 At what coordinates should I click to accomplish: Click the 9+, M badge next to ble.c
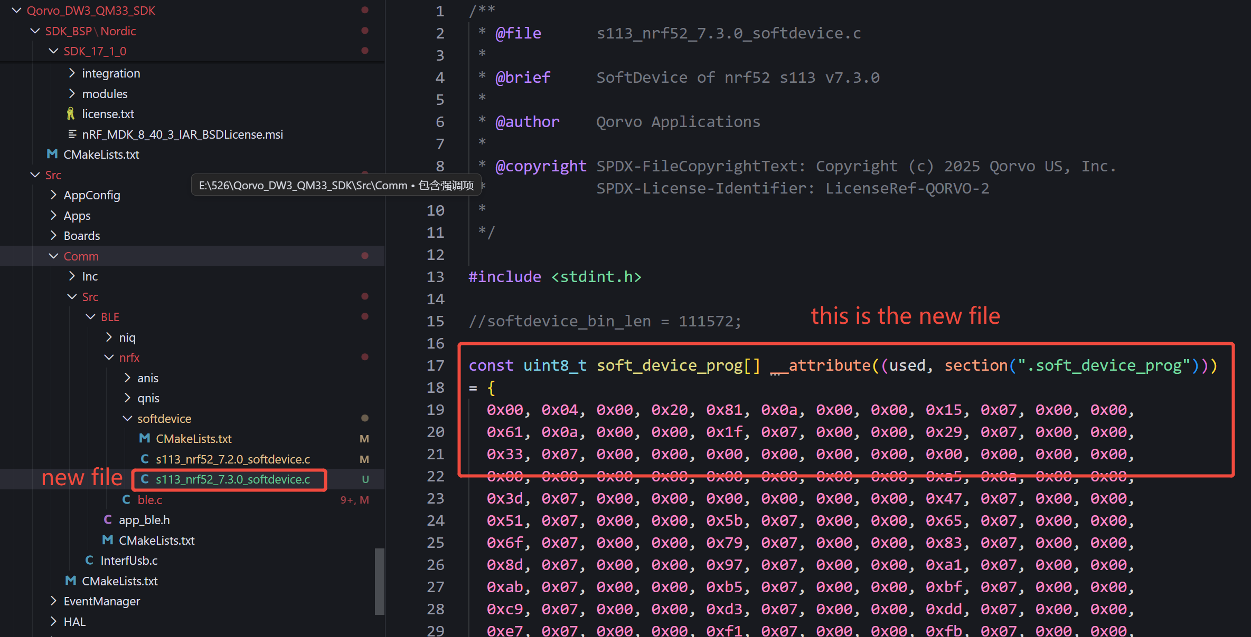355,499
